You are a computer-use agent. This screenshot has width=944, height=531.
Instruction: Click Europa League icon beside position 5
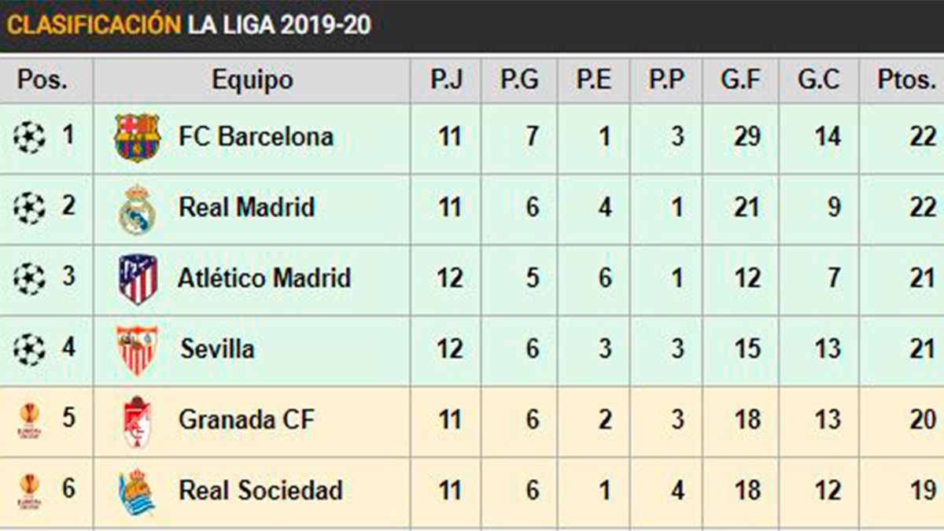[x=30, y=421]
